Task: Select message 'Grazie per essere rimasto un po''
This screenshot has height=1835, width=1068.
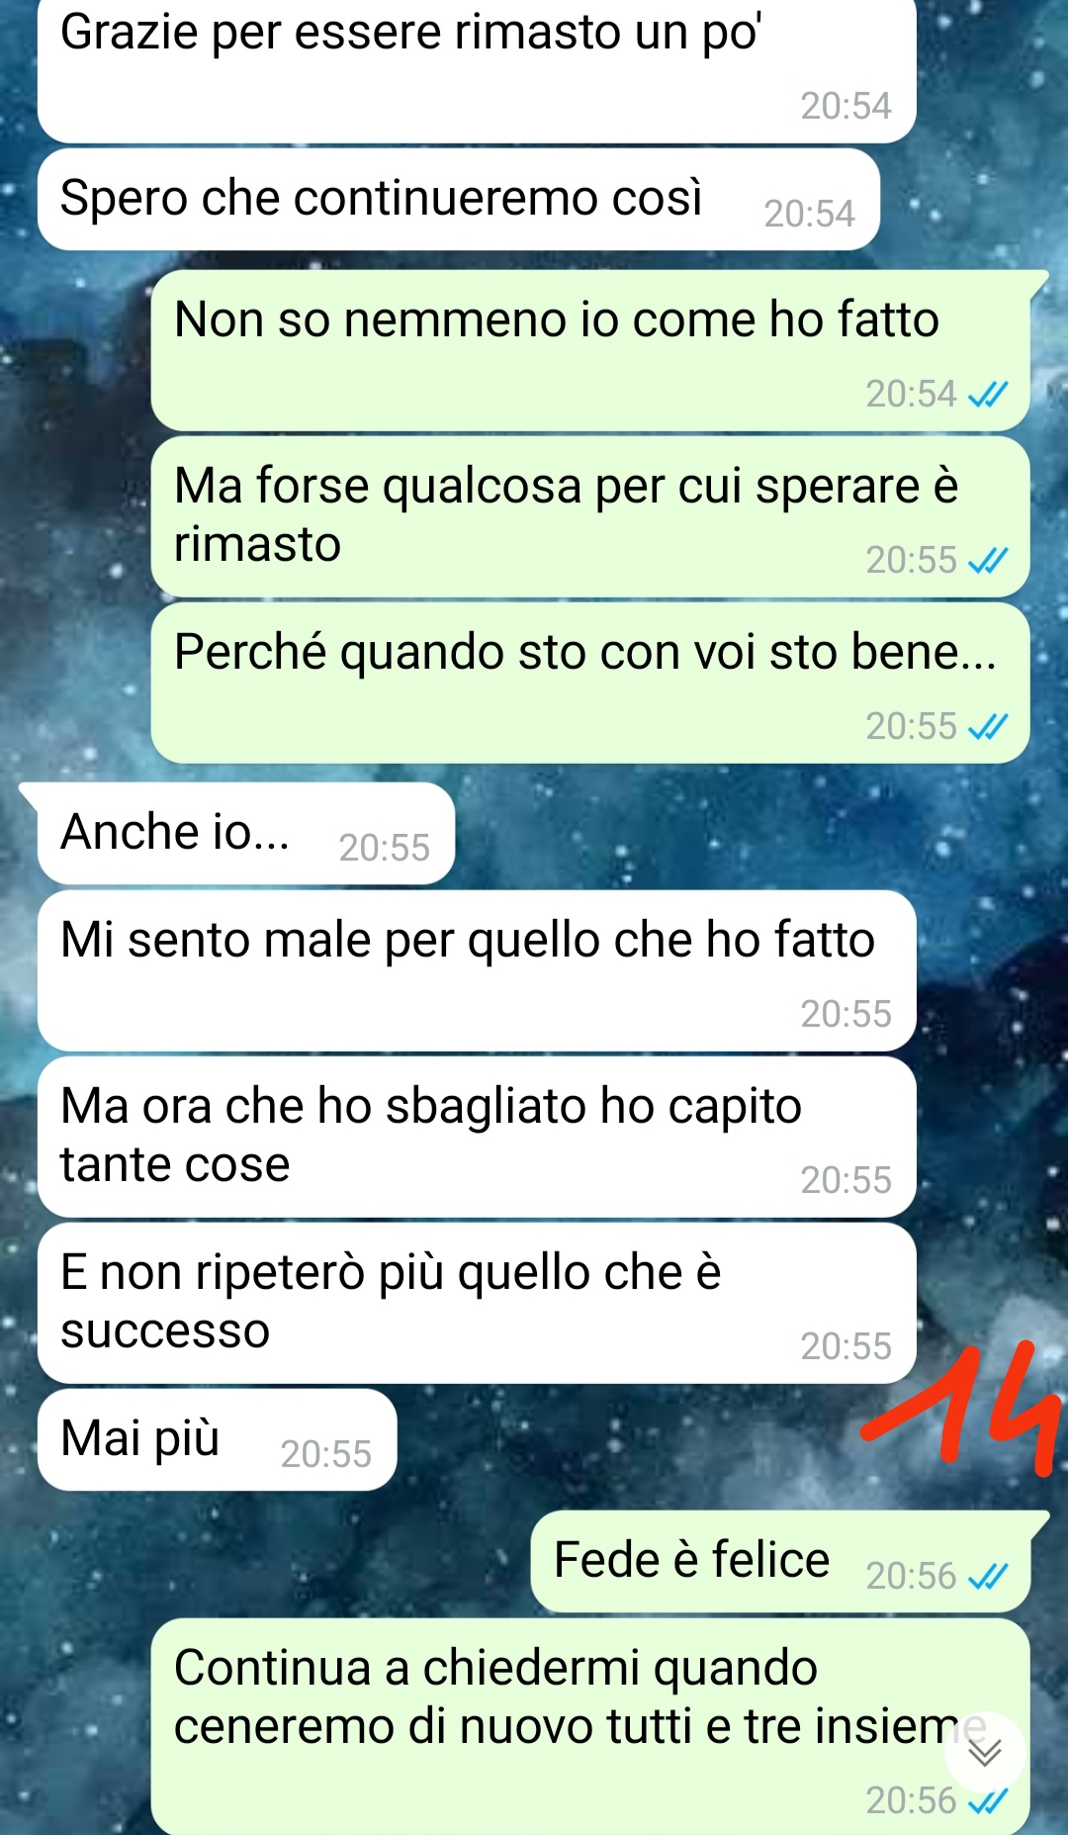Action: click(x=477, y=69)
